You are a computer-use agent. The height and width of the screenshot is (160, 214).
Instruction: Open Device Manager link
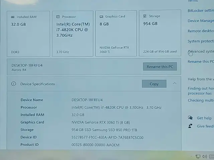(x=201, y=21)
